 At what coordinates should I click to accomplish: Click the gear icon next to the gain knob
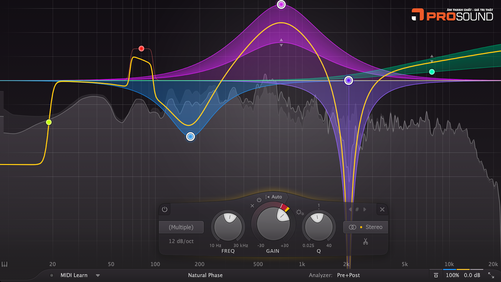click(x=300, y=212)
